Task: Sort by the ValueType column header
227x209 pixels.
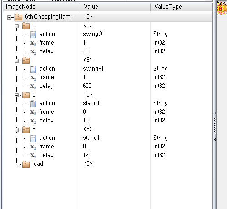Action: [182, 7]
